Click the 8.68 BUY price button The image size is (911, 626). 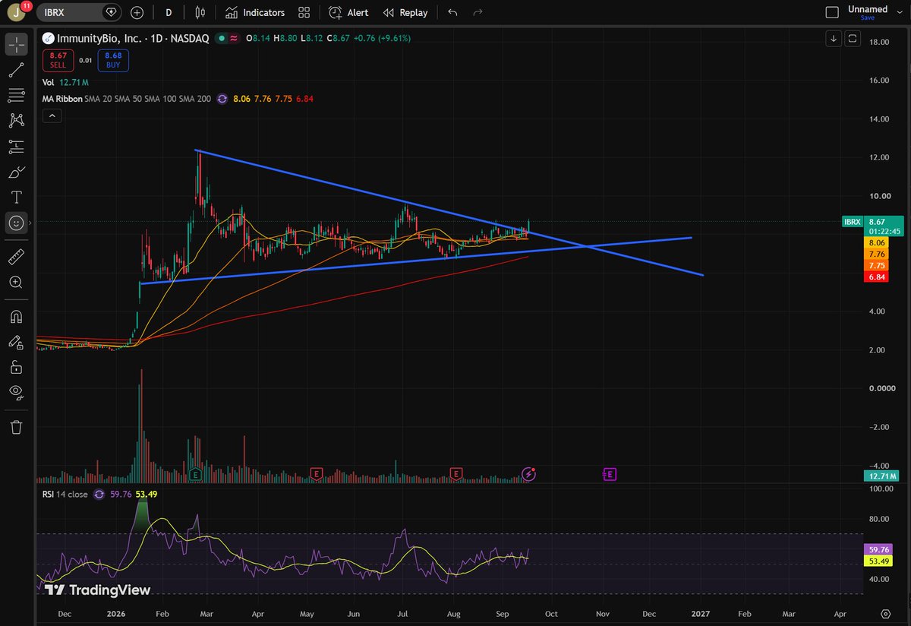click(113, 60)
